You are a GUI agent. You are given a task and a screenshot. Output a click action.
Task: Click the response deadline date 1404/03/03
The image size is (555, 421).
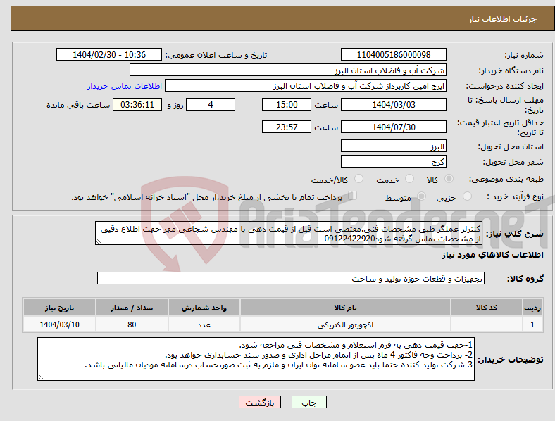[393, 104]
